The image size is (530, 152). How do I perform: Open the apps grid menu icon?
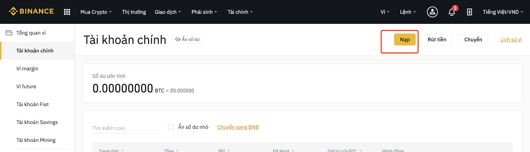67,12
